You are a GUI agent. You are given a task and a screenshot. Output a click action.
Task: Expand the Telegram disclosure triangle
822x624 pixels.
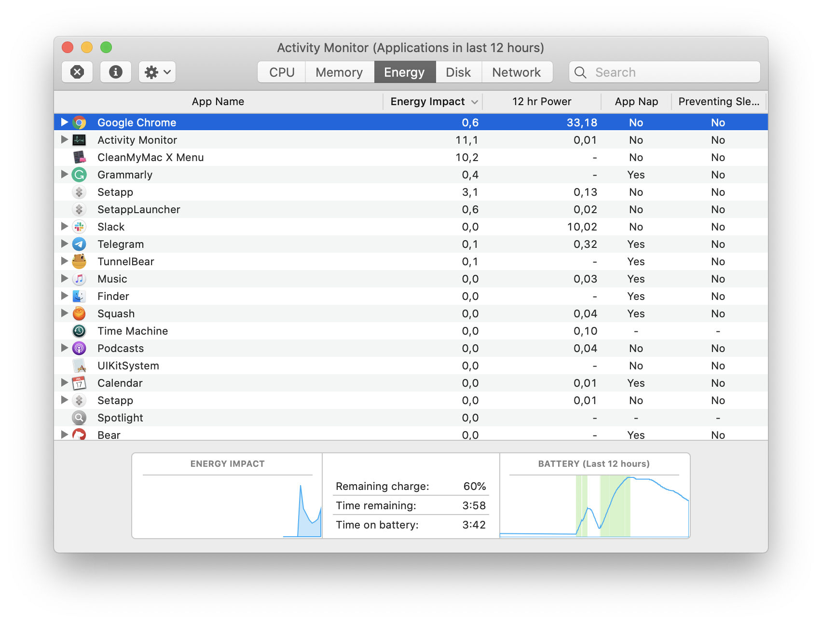point(64,244)
